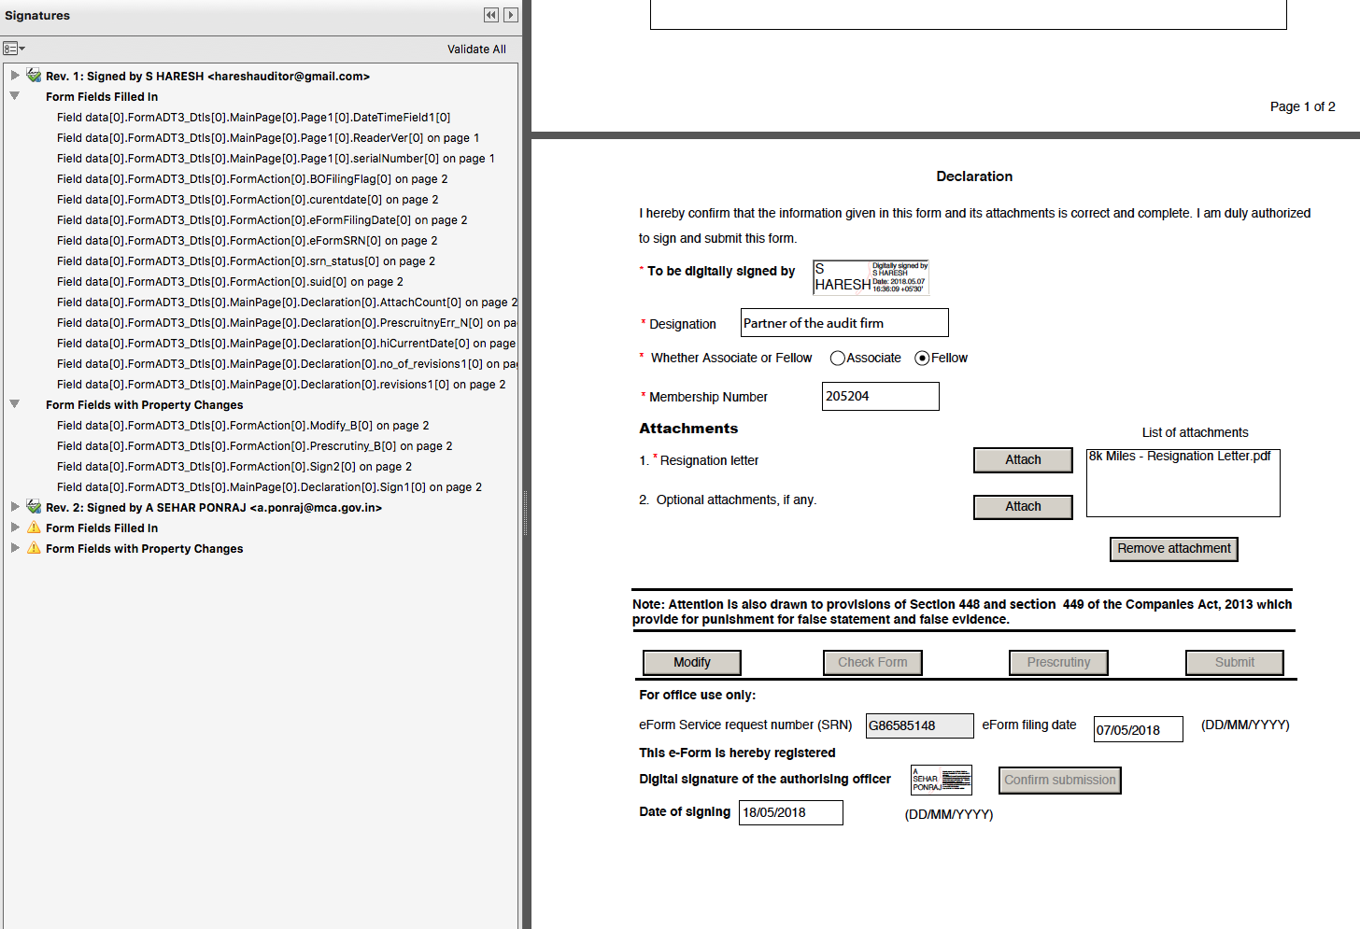
Task: Select the srn_status[0] on page 2 entry
Action: [x=247, y=261]
